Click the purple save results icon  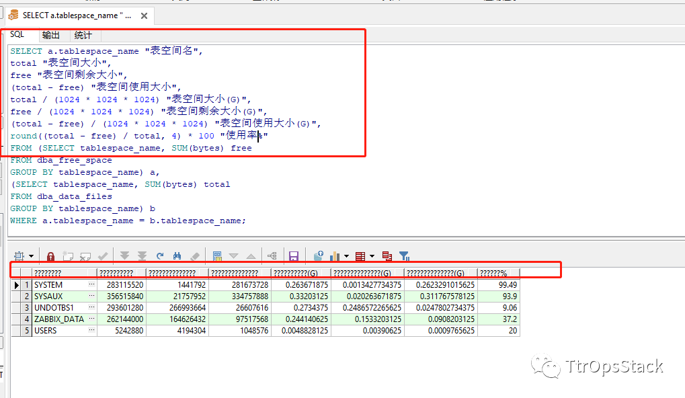coord(294,256)
